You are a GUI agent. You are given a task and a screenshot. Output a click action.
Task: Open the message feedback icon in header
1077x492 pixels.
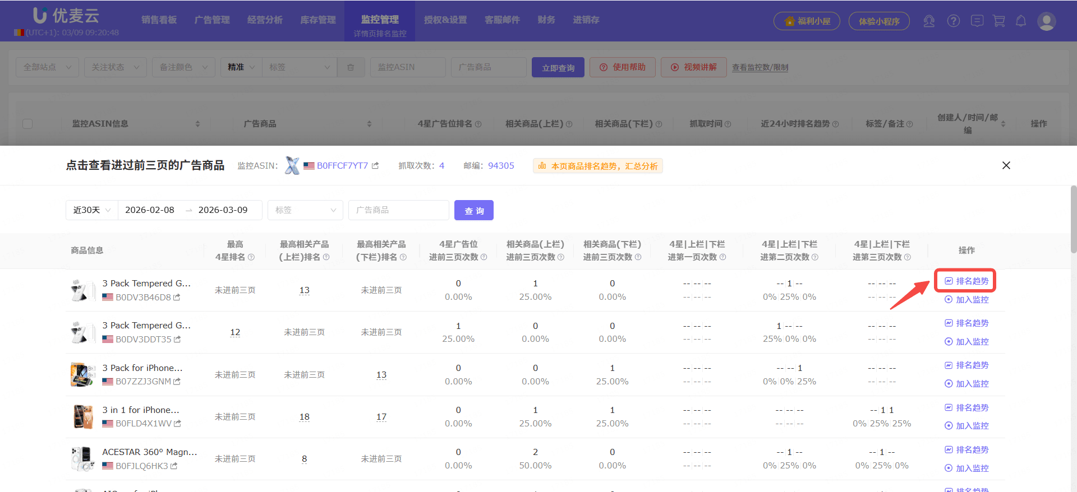pos(977,21)
